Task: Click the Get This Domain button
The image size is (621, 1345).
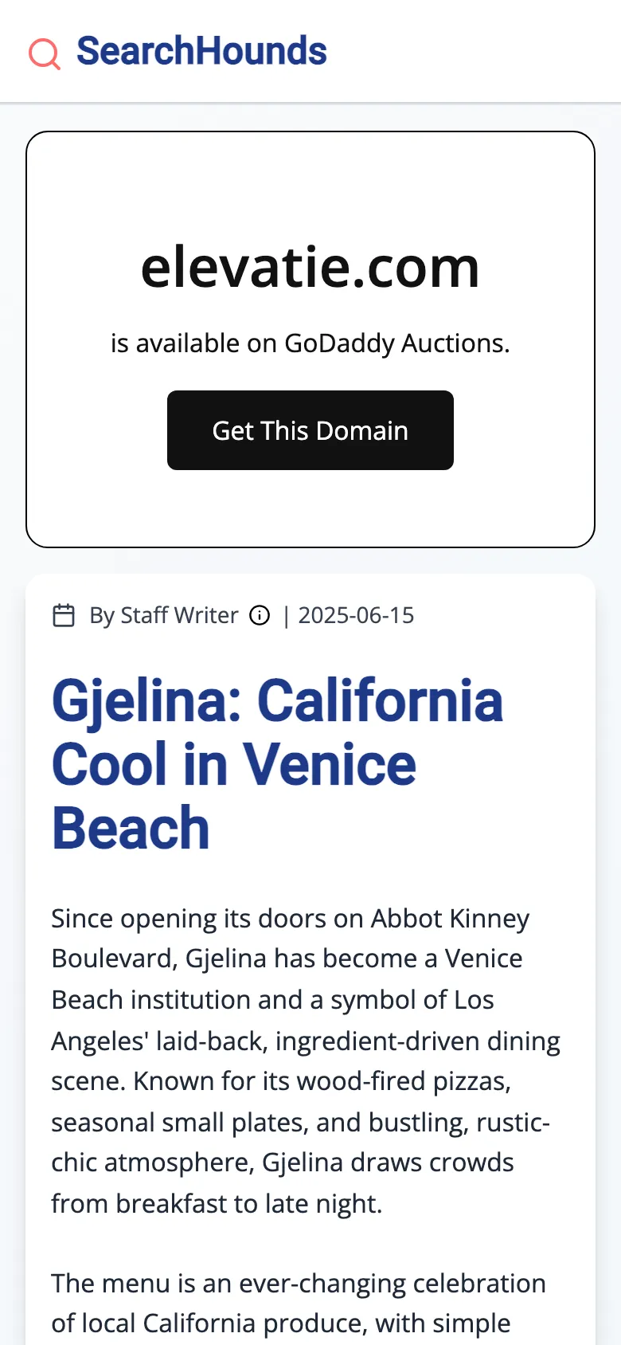Action: pos(310,430)
